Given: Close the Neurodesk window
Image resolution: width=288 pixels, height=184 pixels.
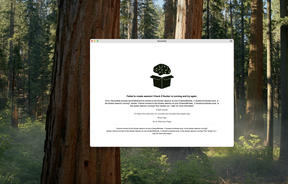Looking at the screenshot, I should [92, 41].
